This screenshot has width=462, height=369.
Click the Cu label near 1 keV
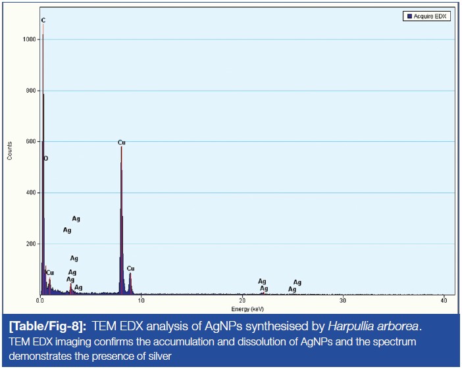click(50, 272)
